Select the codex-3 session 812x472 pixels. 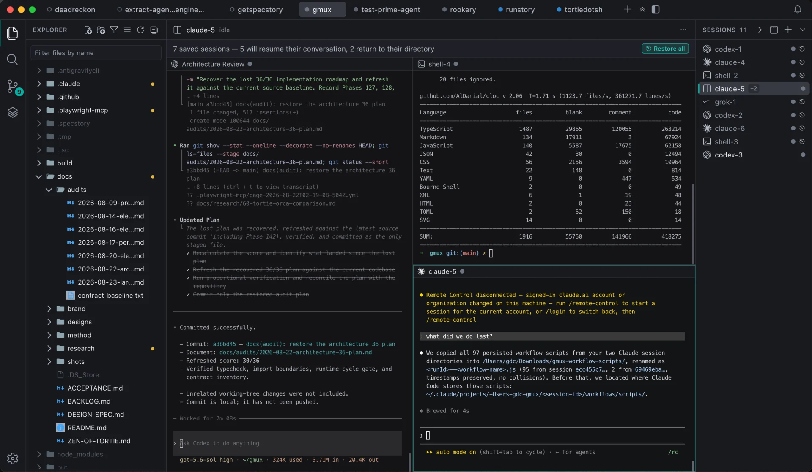pos(754,155)
